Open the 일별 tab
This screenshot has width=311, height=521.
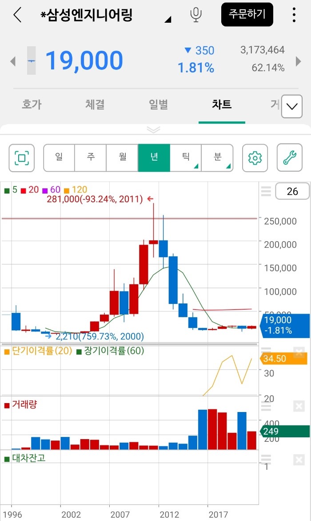(159, 104)
